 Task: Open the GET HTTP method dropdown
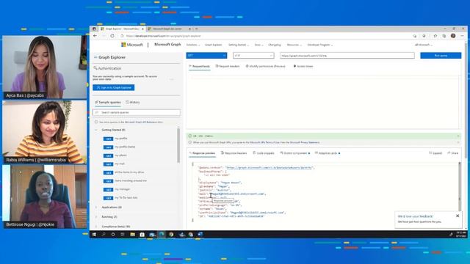(x=206, y=56)
